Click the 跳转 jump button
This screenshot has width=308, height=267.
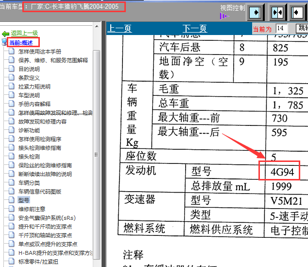pyautogui.click(x=302, y=28)
